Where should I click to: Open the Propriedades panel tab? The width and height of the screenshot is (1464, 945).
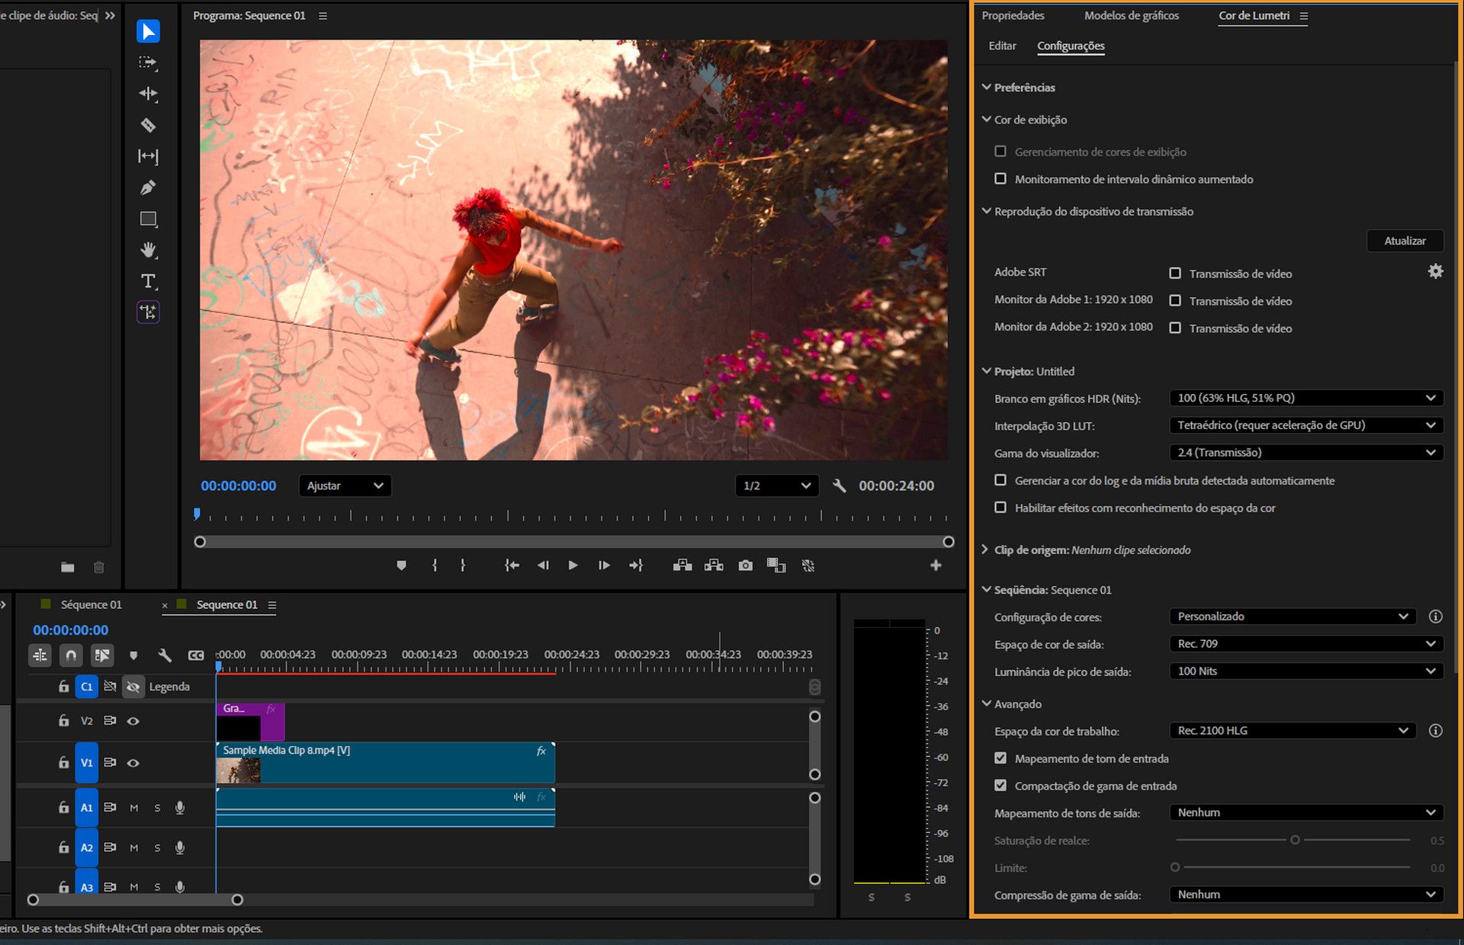click(x=1013, y=15)
